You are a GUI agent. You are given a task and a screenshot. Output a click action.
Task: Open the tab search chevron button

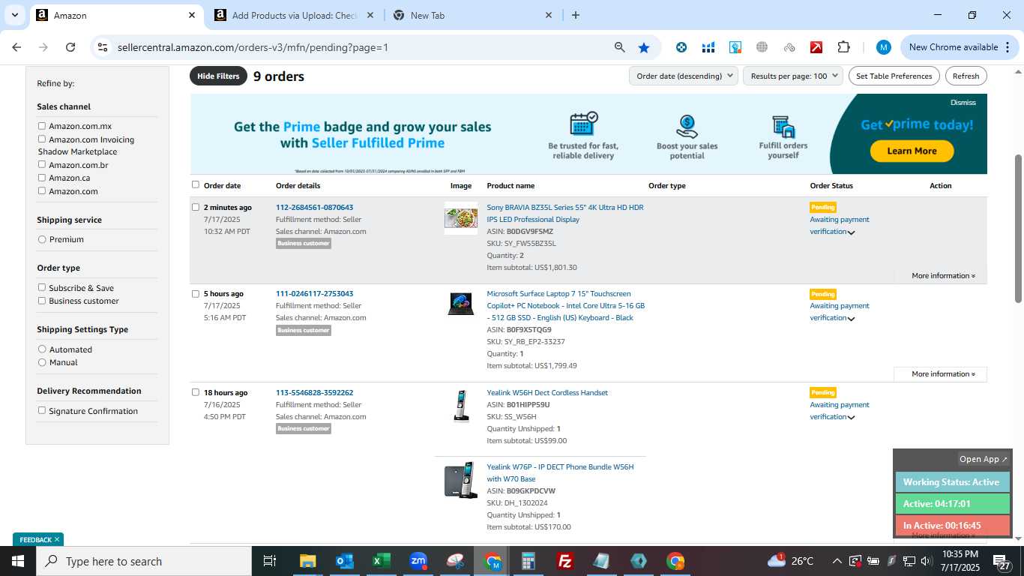click(x=15, y=15)
